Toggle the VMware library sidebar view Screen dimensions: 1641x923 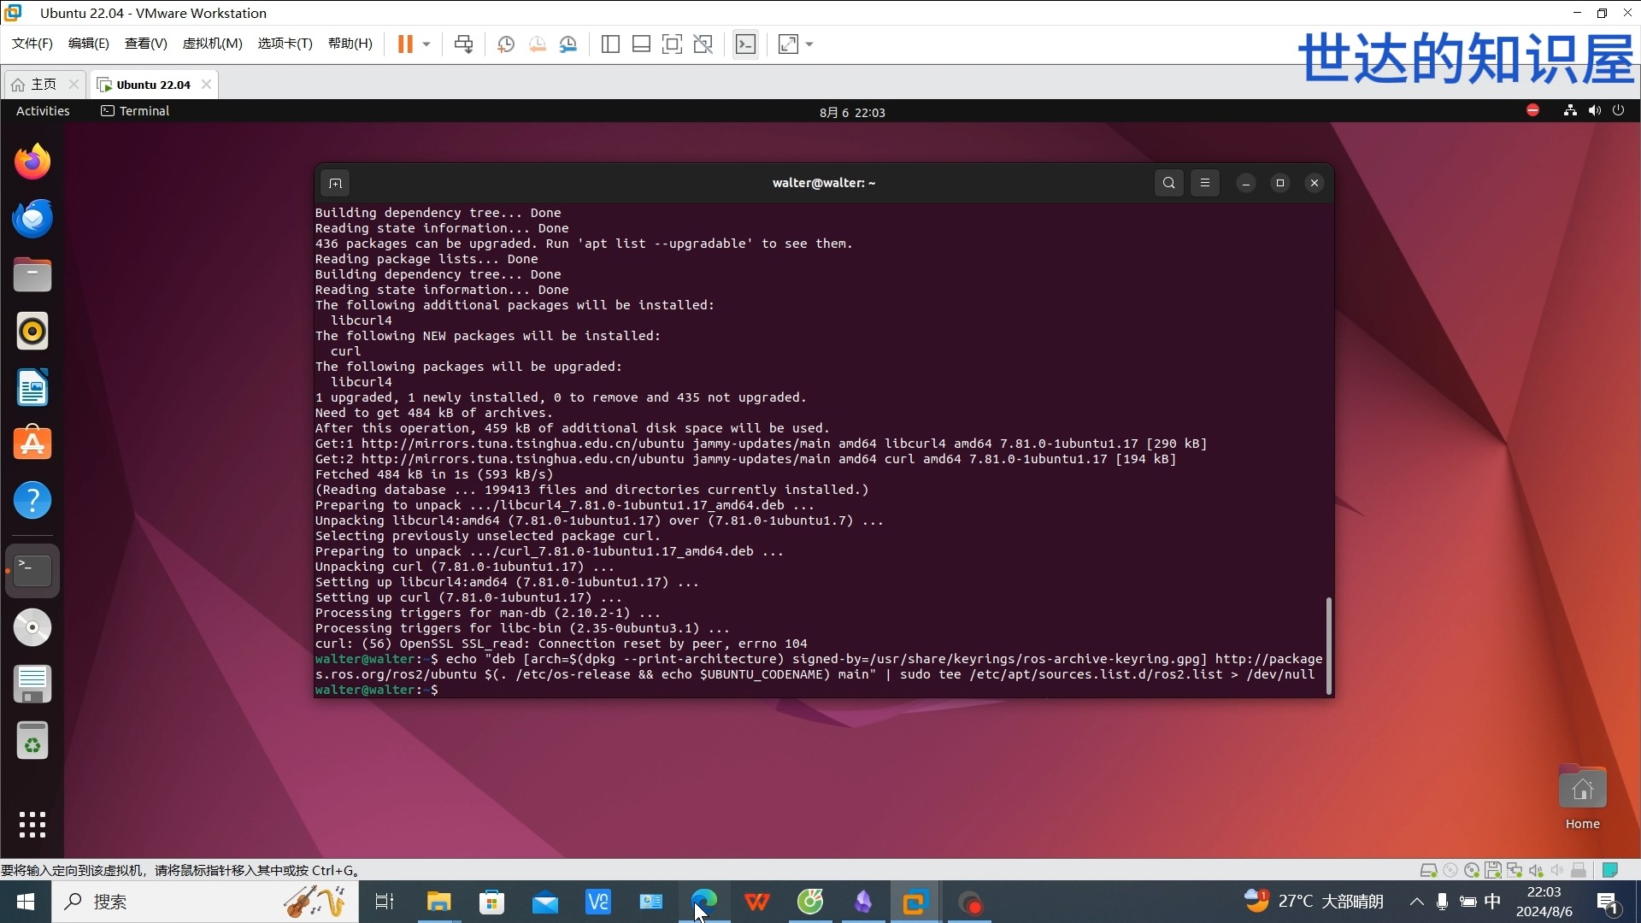click(x=610, y=44)
